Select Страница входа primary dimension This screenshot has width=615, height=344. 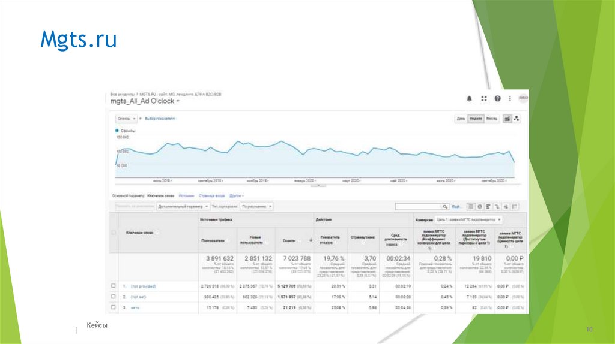212,196
